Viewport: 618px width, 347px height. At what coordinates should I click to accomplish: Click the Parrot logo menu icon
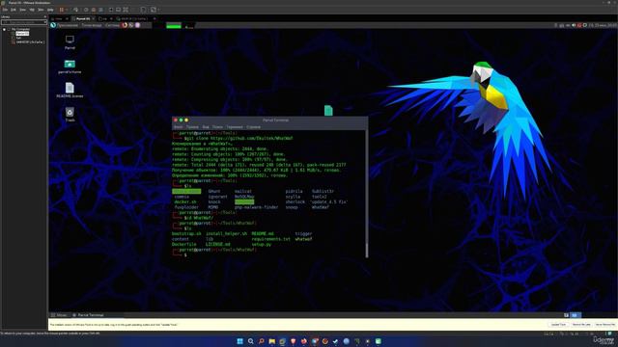53,25
